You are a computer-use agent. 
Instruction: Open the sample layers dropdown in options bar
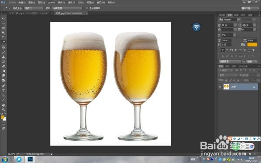point(67,8)
